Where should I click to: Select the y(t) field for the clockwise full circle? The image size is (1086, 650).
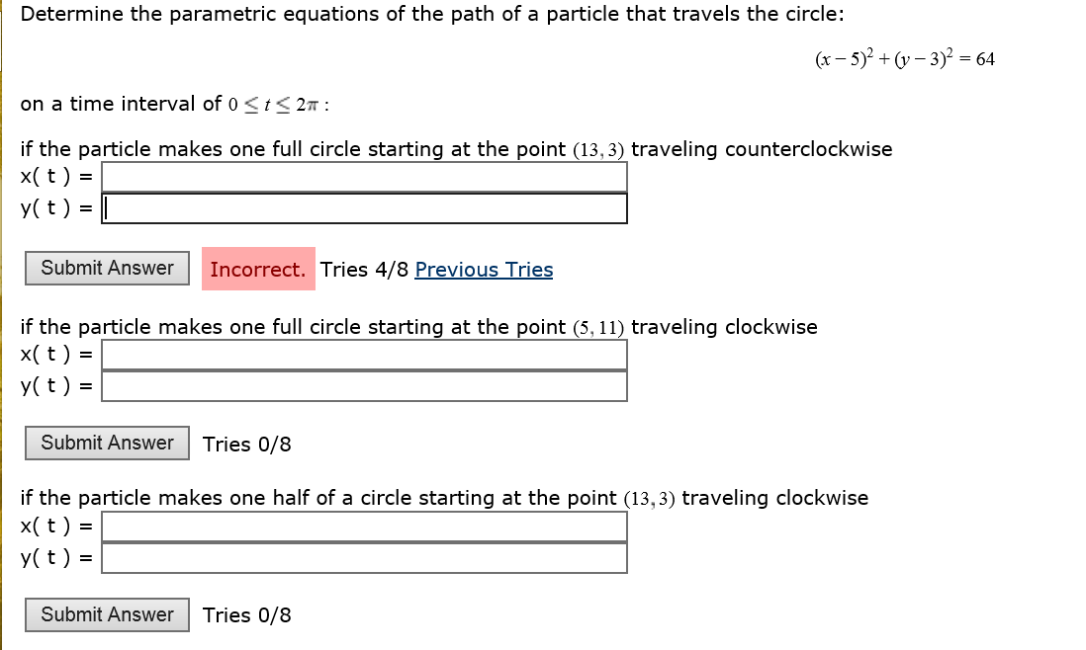coord(366,385)
